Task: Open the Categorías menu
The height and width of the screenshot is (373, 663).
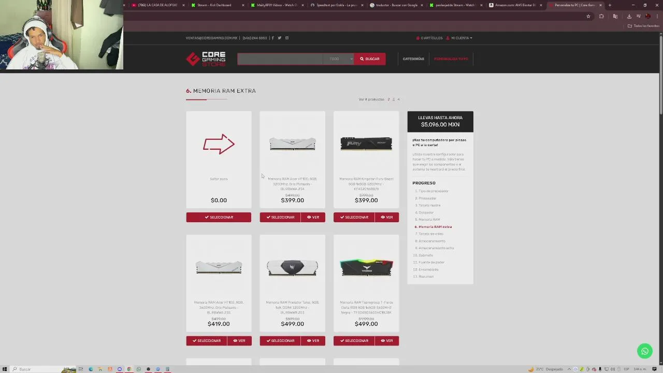Action: (x=413, y=59)
